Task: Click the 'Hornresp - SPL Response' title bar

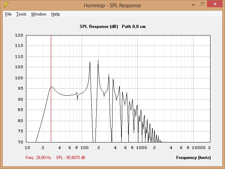Action: [x=112, y=6]
